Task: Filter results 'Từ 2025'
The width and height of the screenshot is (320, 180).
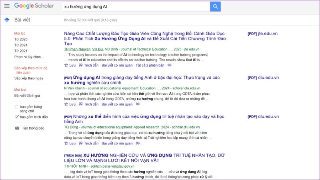Action: coord(21,39)
